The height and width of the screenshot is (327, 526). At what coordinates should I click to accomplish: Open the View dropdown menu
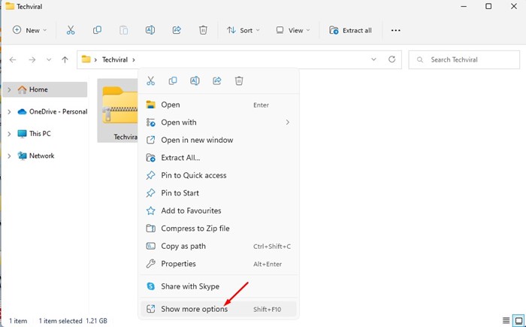tap(293, 30)
